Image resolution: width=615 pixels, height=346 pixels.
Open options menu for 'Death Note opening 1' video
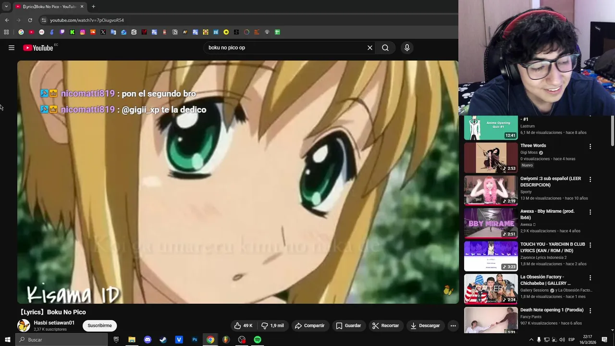tap(590, 310)
